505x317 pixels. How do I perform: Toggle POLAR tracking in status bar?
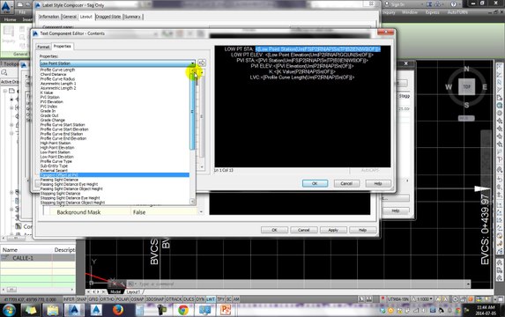coord(122,299)
